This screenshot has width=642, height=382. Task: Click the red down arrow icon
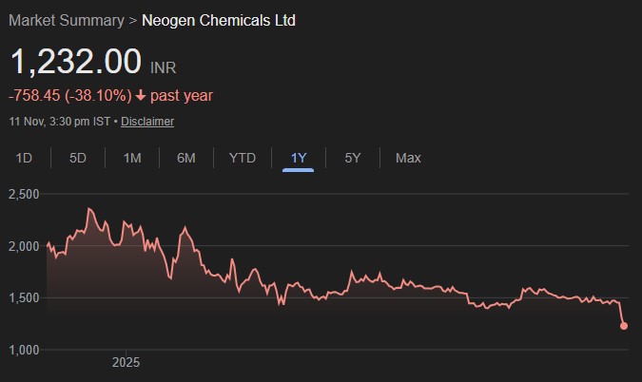(x=141, y=95)
